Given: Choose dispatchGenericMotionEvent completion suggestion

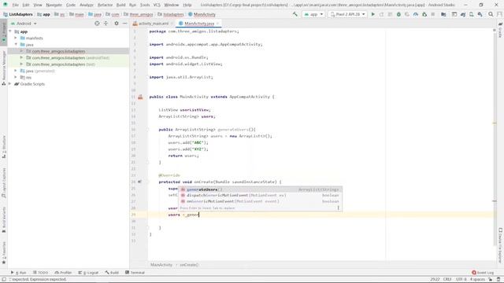Looking at the screenshot, I should [260, 195].
